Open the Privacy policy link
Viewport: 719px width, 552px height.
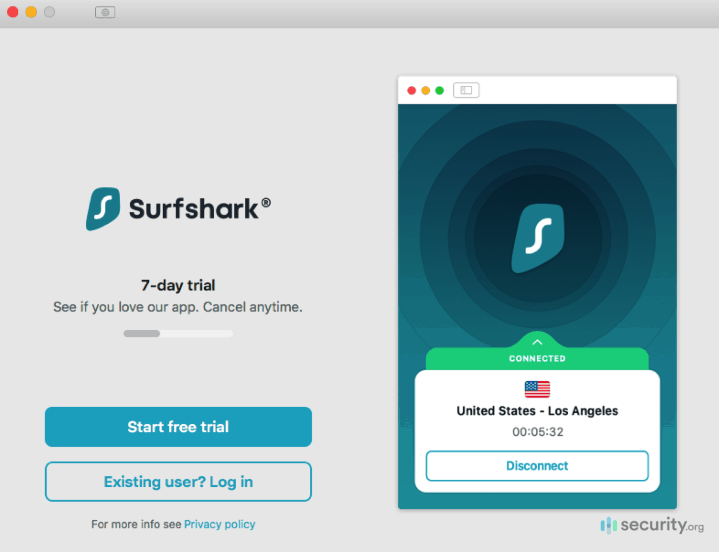click(220, 524)
